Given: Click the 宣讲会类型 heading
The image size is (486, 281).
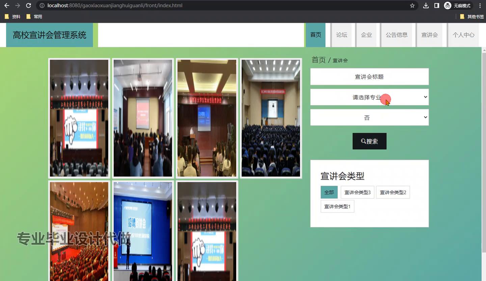Looking at the screenshot, I should [x=342, y=176].
